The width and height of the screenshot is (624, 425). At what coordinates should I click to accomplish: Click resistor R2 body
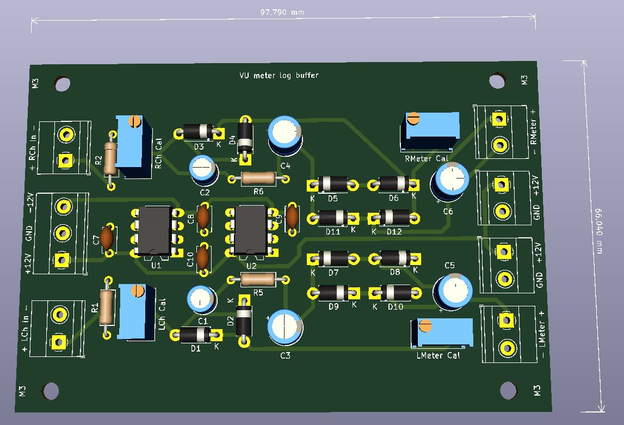click(110, 159)
